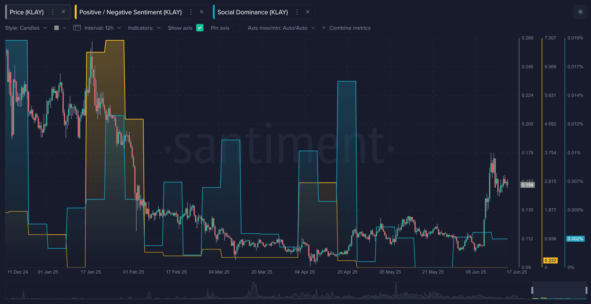Open Axis max/min Auto/Auto dropdown
The width and height of the screenshot is (591, 304).
click(x=281, y=28)
